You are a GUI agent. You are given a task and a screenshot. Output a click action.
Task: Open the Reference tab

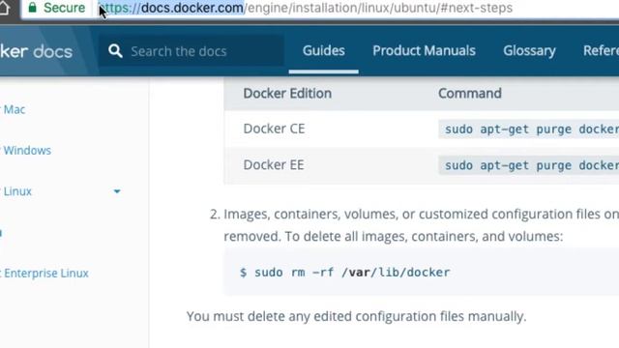601,51
